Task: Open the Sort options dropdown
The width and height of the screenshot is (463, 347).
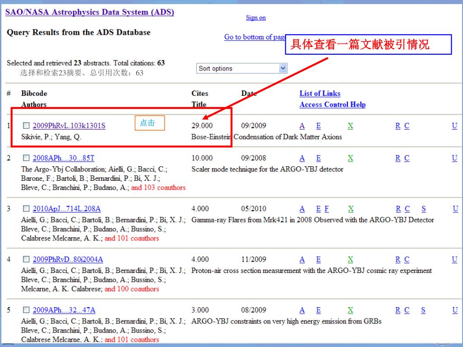Action: pos(241,68)
